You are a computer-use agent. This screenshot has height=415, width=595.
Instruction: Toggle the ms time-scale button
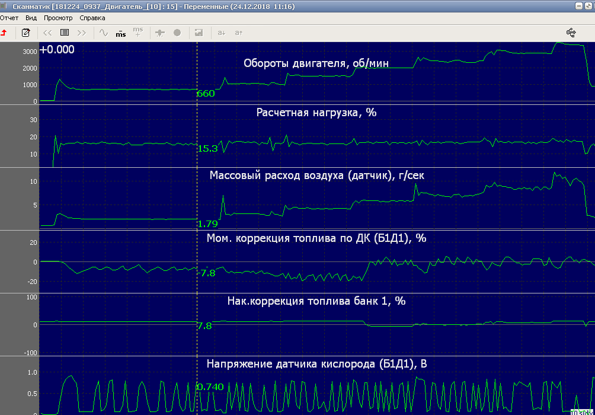coord(120,33)
